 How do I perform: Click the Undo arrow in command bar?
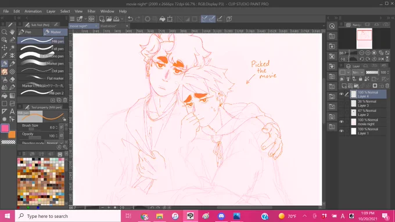click(x=130, y=19)
